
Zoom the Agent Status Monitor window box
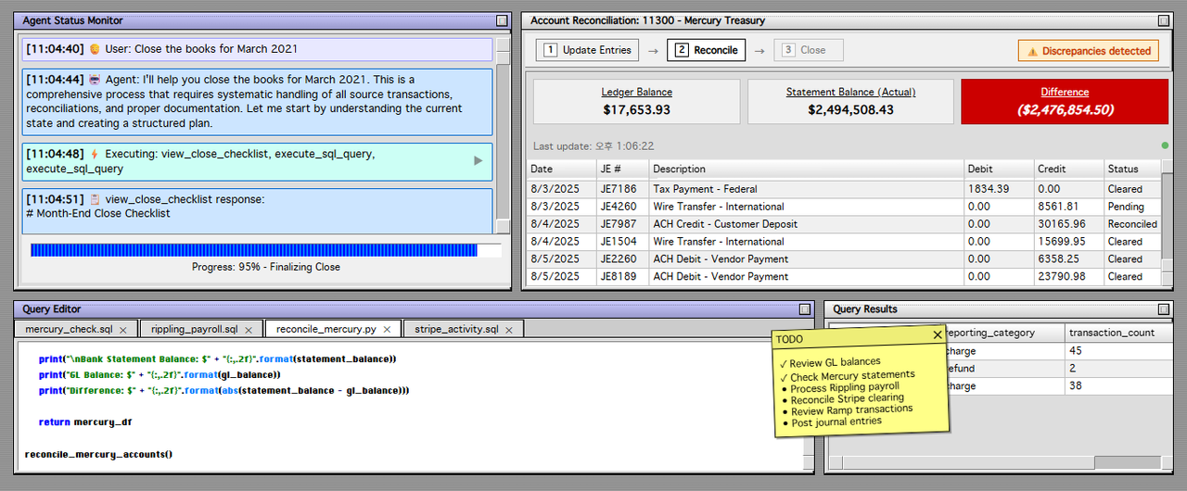point(502,20)
